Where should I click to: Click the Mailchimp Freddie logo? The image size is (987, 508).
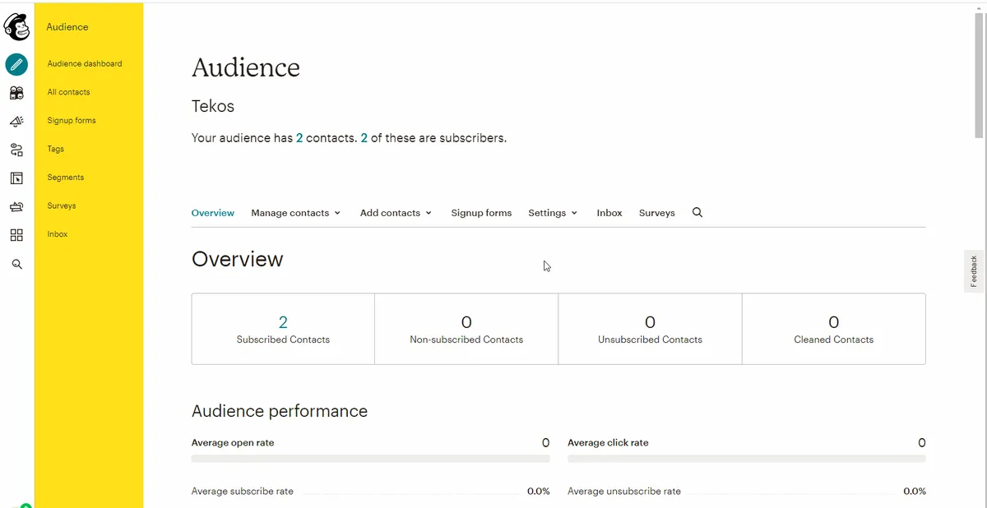pos(16,26)
